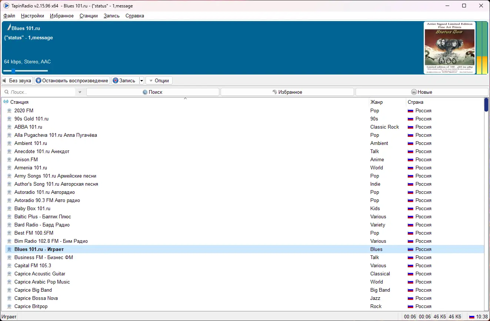
Task: Click the station icon beside Baby Box 101.ru
Action: point(10,208)
